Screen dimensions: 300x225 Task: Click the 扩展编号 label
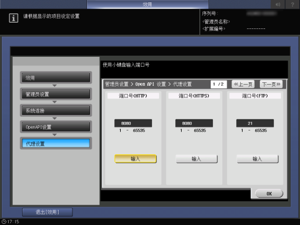pos(214,29)
